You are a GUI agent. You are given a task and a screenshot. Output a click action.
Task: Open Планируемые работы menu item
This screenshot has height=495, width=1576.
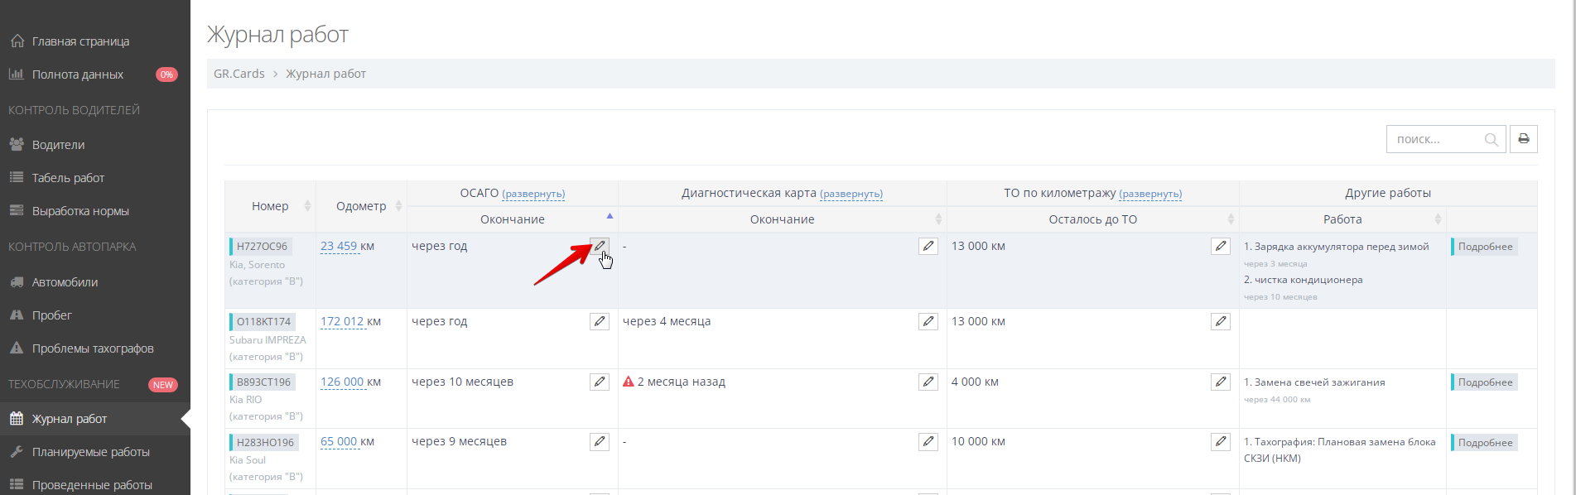[90, 452]
